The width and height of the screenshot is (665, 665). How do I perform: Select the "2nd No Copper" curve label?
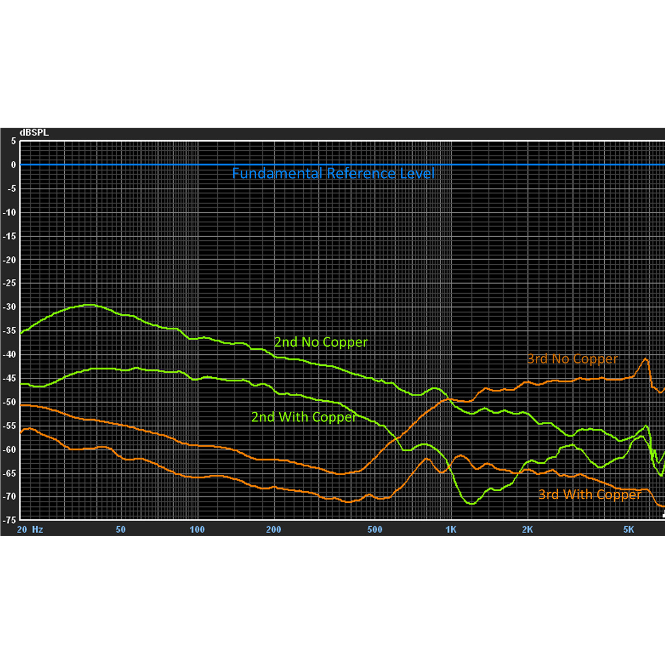click(x=321, y=342)
